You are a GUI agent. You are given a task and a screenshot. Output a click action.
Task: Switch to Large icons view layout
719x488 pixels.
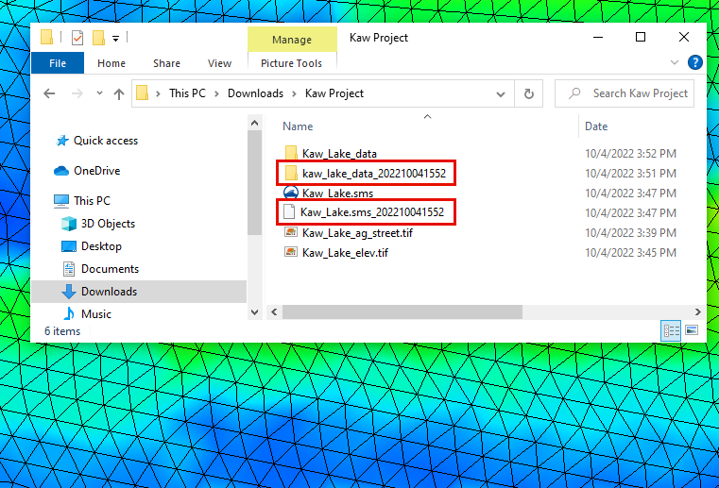point(692,330)
